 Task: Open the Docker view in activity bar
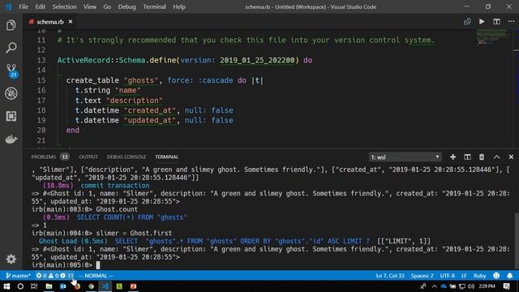[x=11, y=139]
